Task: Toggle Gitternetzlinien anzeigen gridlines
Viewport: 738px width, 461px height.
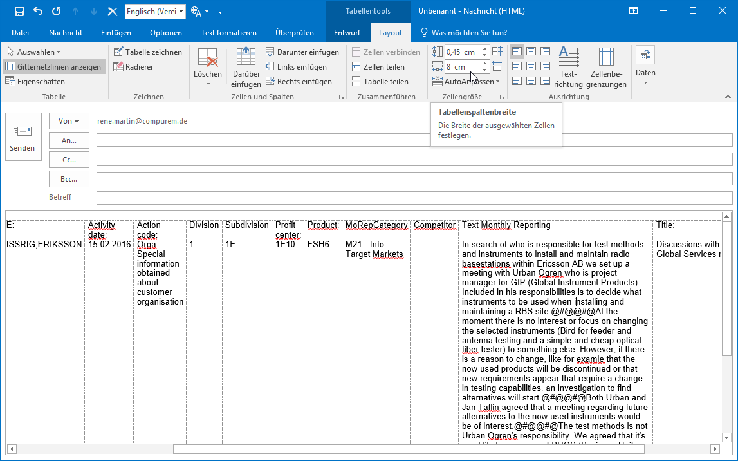Action: pyautogui.click(x=53, y=66)
